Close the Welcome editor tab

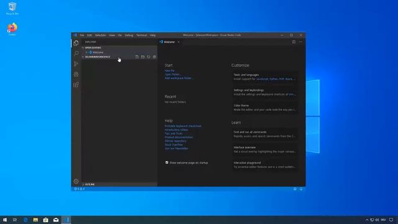pos(178,42)
